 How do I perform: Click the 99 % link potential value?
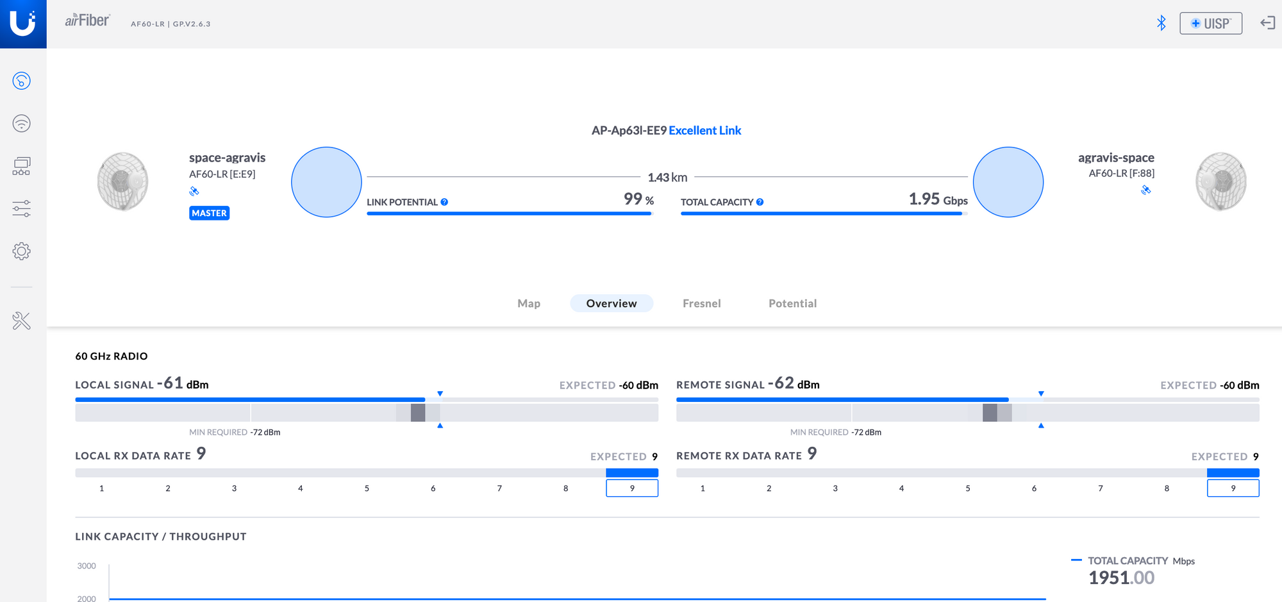click(x=639, y=199)
